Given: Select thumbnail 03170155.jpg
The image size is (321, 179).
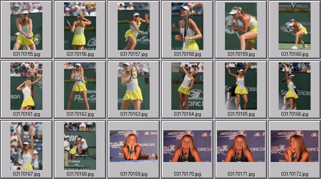Looking at the screenshot, I should (26, 26).
